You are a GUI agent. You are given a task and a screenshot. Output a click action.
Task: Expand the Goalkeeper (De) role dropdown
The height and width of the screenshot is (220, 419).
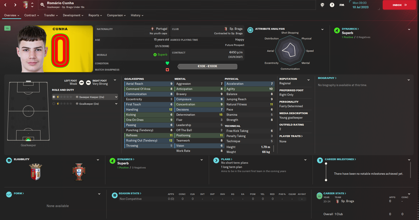coord(116,104)
